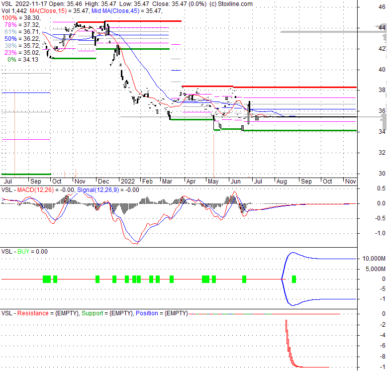Image resolution: width=387 pixels, height=371 pixels.
Task: Click the price axis value 40
Action: click(382, 70)
